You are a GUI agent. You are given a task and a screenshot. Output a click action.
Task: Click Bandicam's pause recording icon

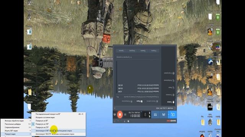point(125,115)
